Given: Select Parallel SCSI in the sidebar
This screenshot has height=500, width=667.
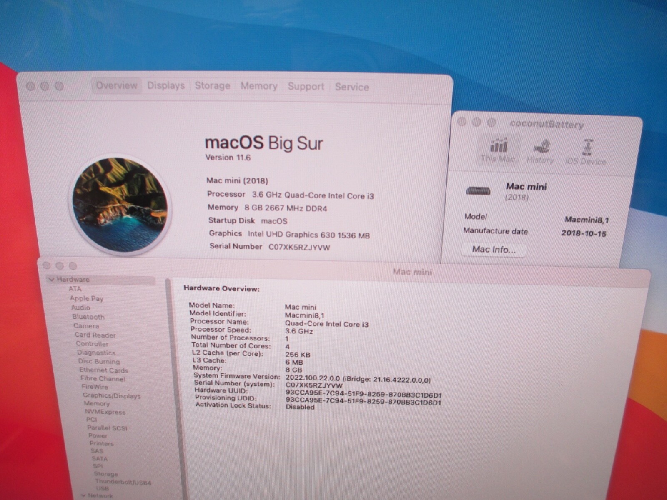Looking at the screenshot, I should (107, 427).
